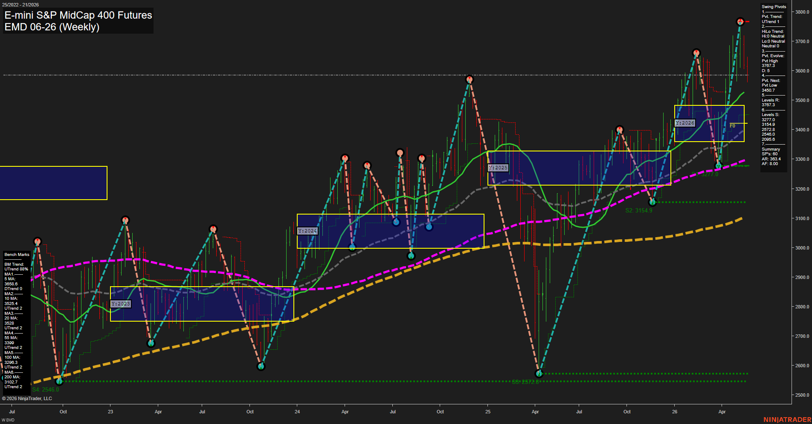812x424 pixels.
Task: Click the AR: 363.4 summary entry
Action: coord(771,159)
